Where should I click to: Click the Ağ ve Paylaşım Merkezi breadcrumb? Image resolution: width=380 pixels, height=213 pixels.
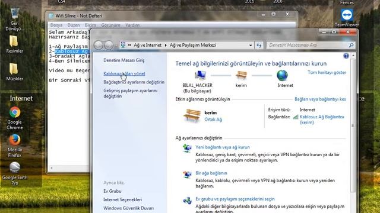(193, 45)
